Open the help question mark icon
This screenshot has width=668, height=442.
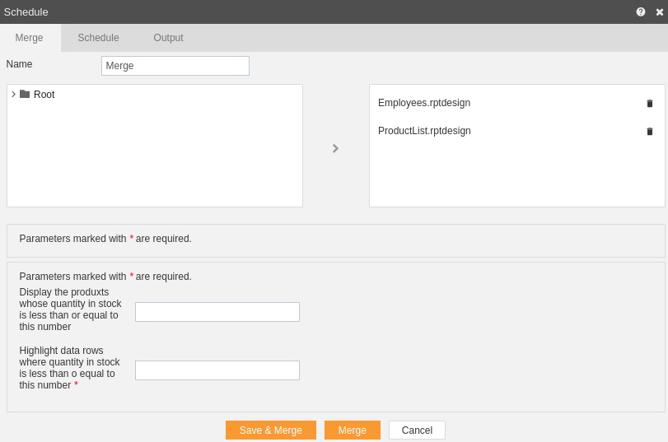[x=641, y=12]
